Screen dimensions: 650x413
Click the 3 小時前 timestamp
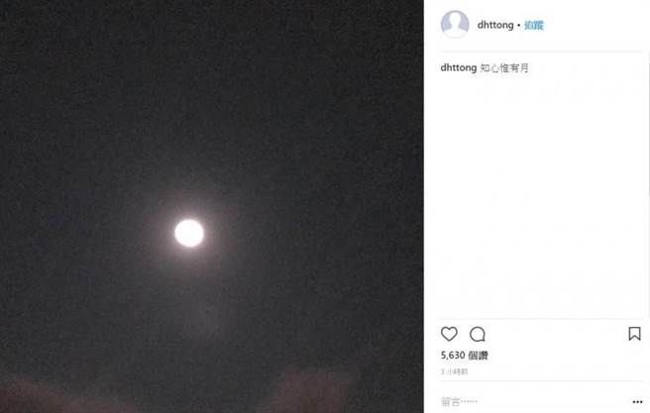tap(456, 372)
